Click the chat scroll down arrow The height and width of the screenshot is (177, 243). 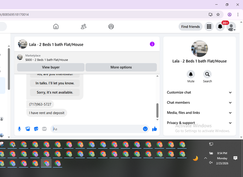point(157,120)
